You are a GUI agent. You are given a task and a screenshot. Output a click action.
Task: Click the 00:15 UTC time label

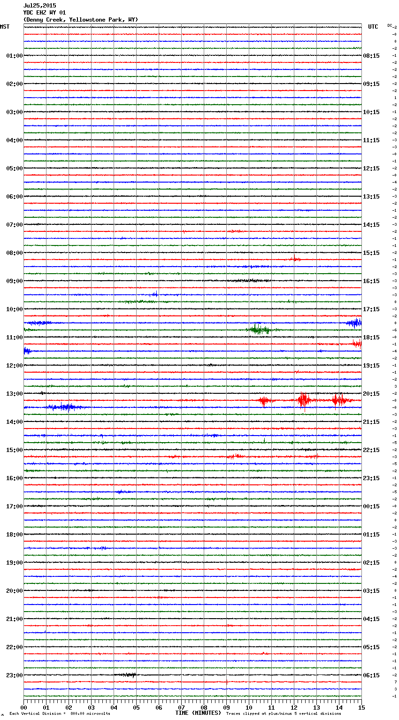point(371,506)
